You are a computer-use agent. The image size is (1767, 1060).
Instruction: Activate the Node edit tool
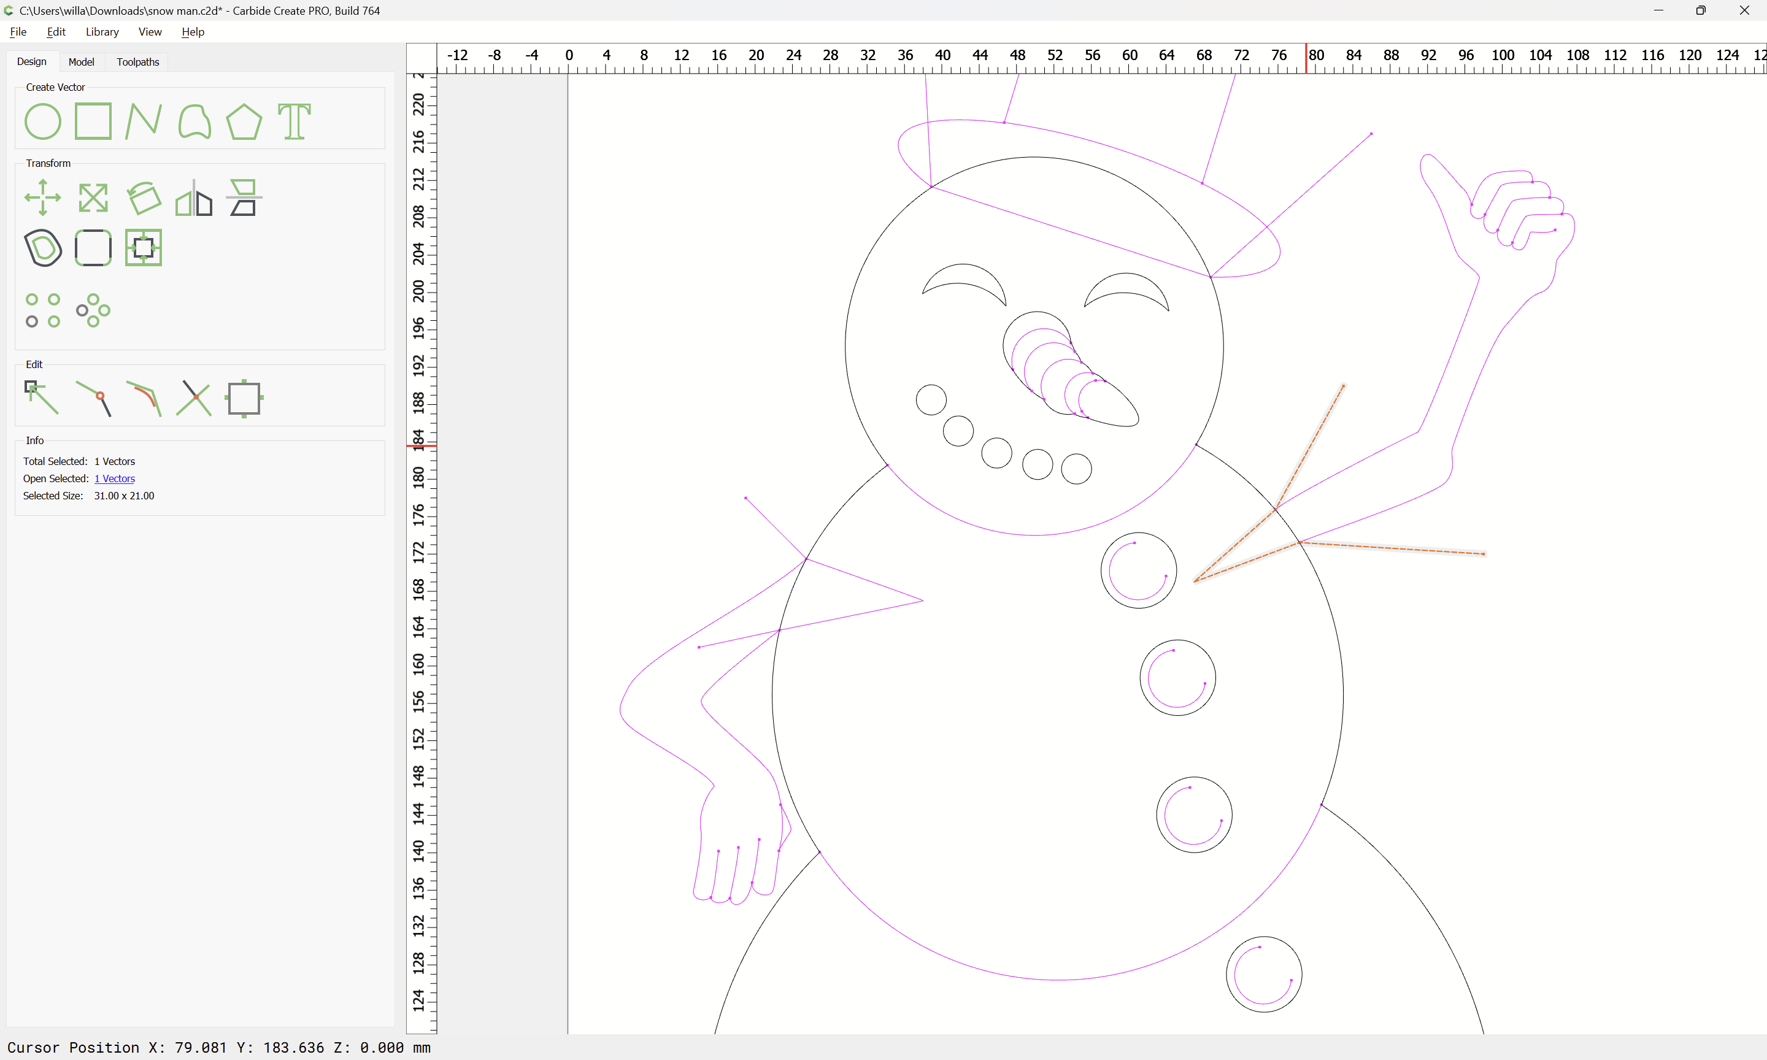(42, 398)
